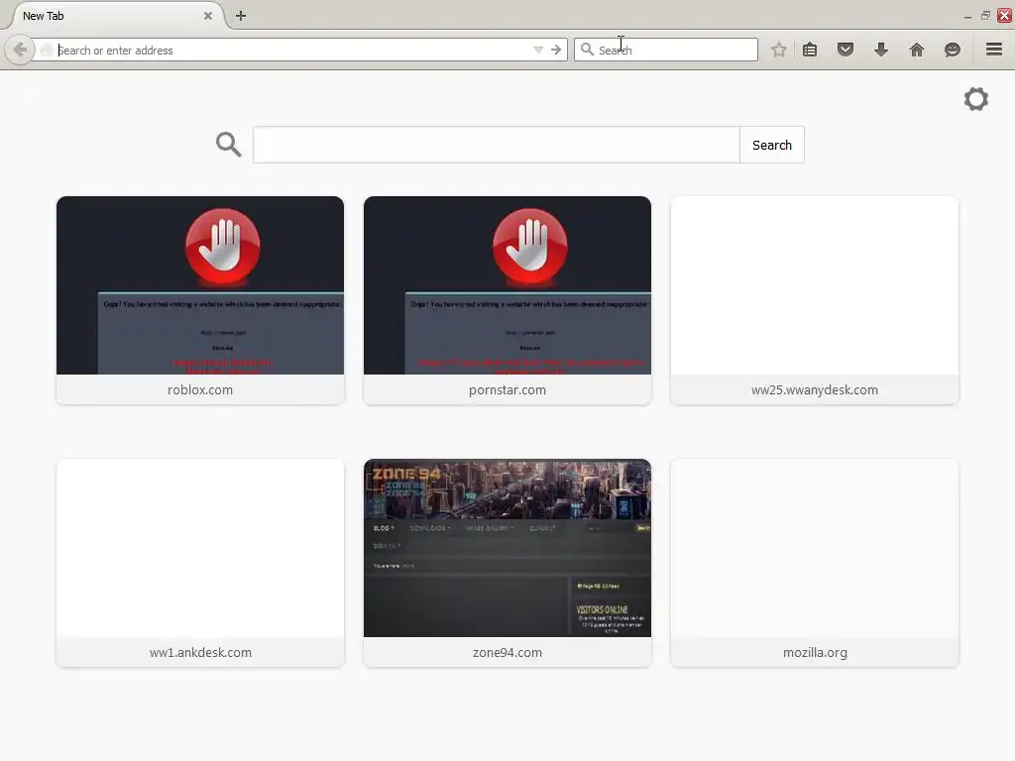Image resolution: width=1015 pixels, height=761 pixels.
Task: Go to the home page icon
Action: pyautogui.click(x=917, y=50)
